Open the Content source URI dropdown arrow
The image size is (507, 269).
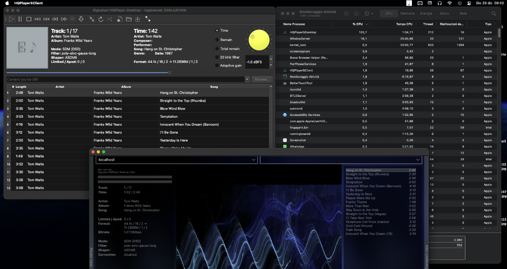coord(247,80)
